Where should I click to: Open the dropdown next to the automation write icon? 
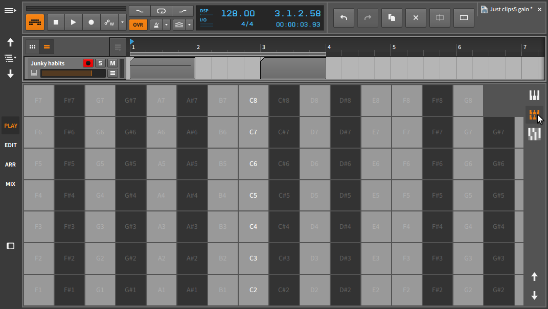click(121, 23)
